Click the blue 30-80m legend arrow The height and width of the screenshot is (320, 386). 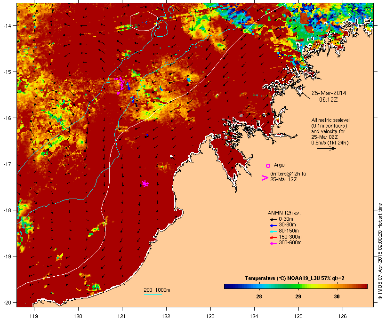point(273,225)
